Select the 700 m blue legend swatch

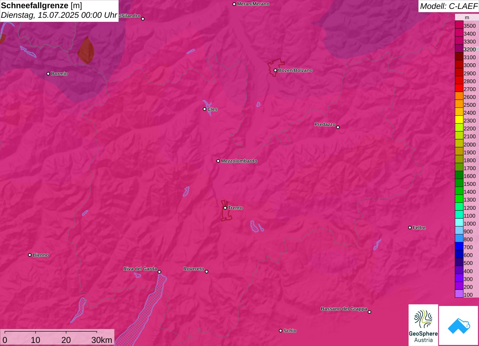coord(459,246)
